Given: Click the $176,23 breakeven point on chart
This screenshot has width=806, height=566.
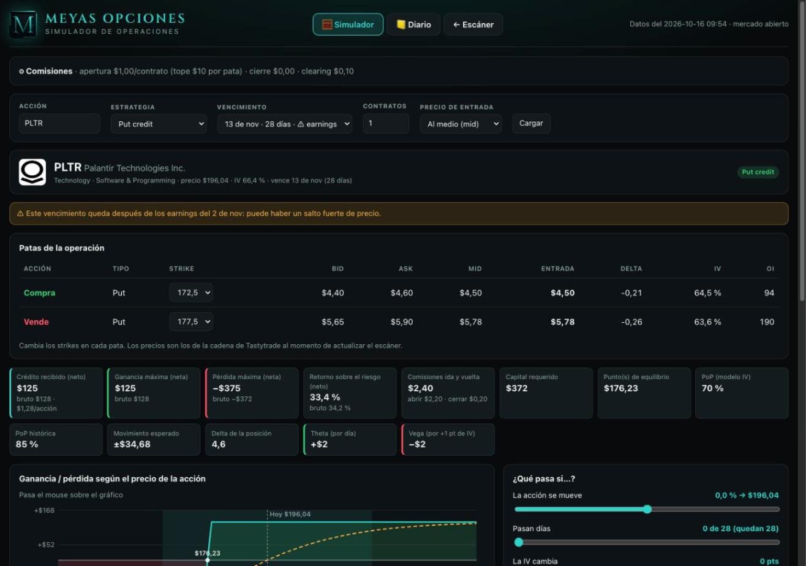Looking at the screenshot, I should pyautogui.click(x=208, y=560).
